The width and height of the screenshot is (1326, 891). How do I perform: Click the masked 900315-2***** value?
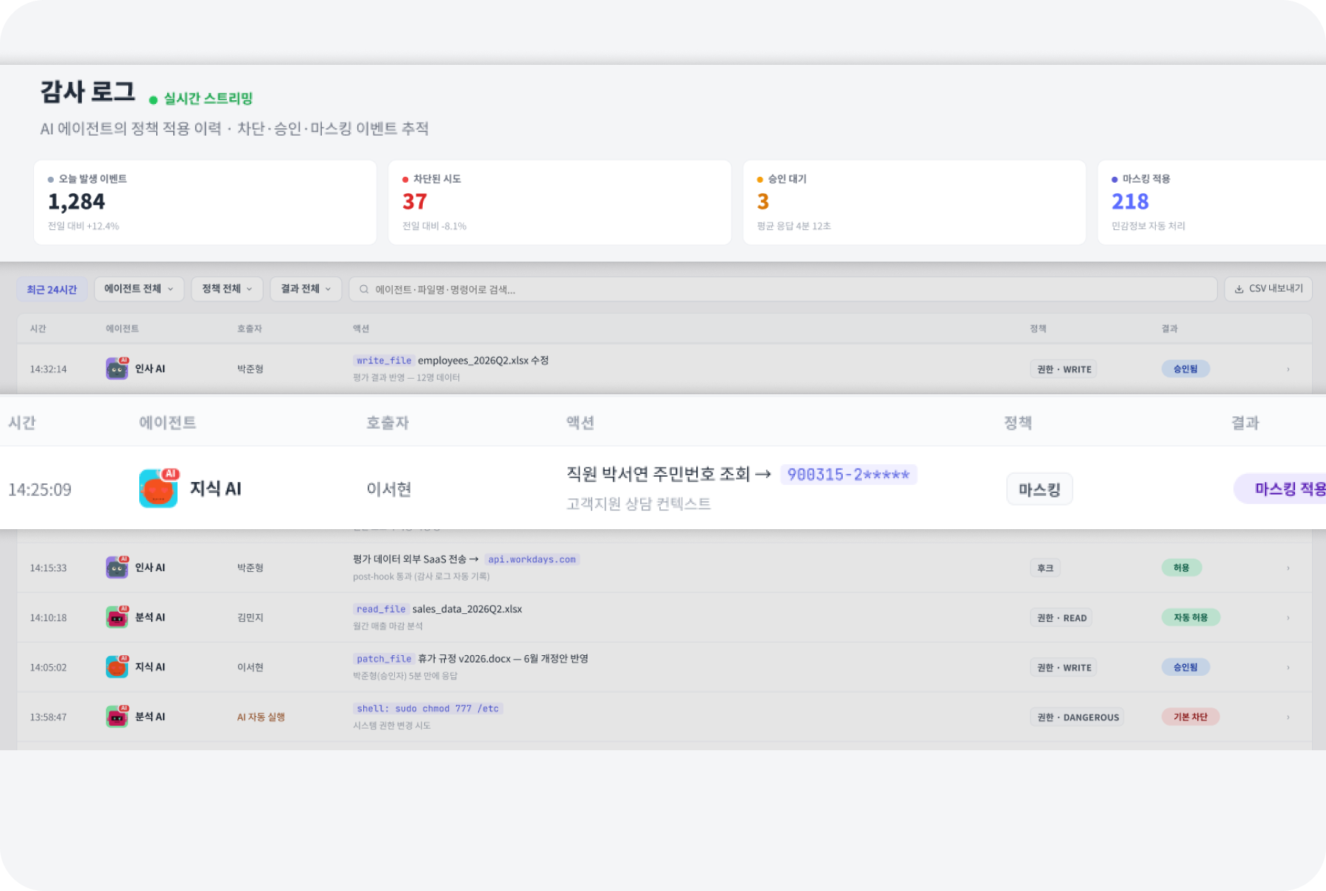coord(848,475)
